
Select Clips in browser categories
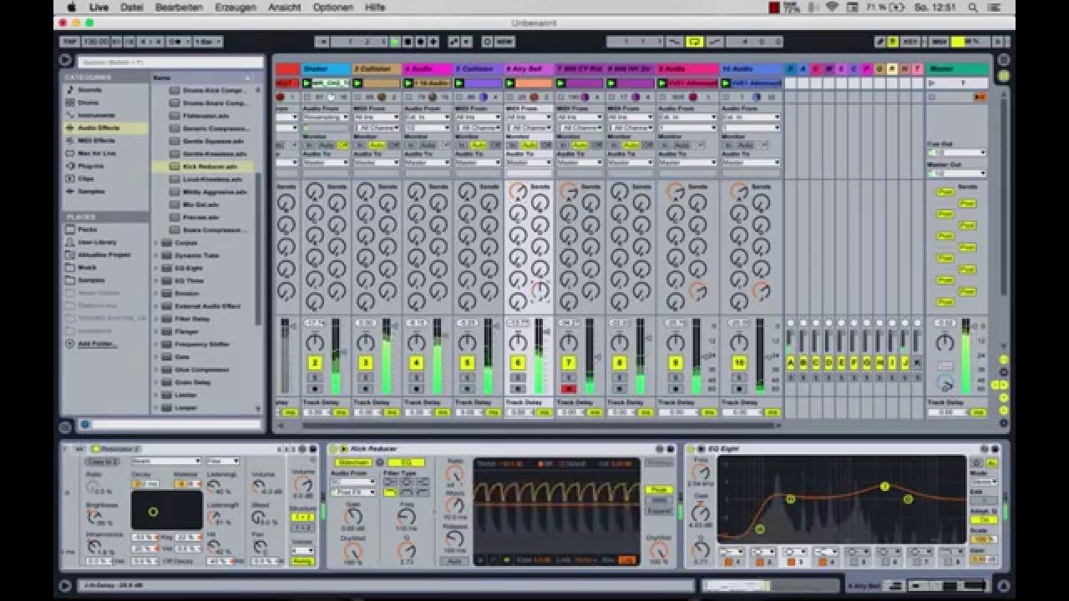[x=86, y=179]
